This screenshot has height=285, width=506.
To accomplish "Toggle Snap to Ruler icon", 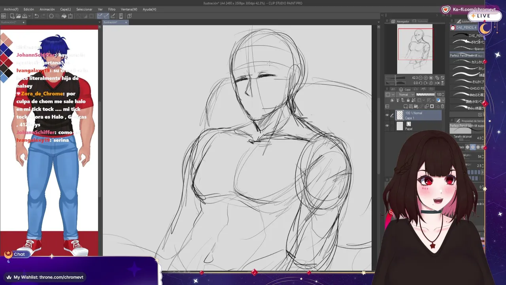I will 99,16.
